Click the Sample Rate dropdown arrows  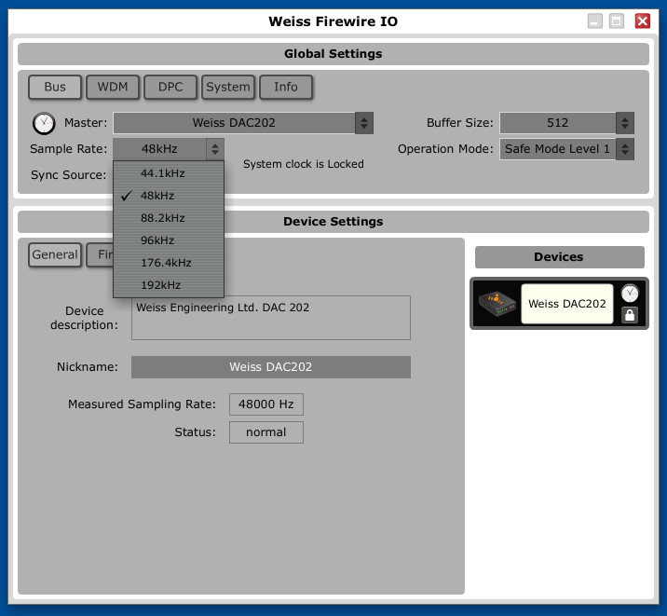(x=215, y=149)
